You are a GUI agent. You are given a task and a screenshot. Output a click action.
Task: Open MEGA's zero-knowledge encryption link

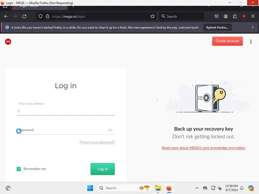tap(204, 148)
